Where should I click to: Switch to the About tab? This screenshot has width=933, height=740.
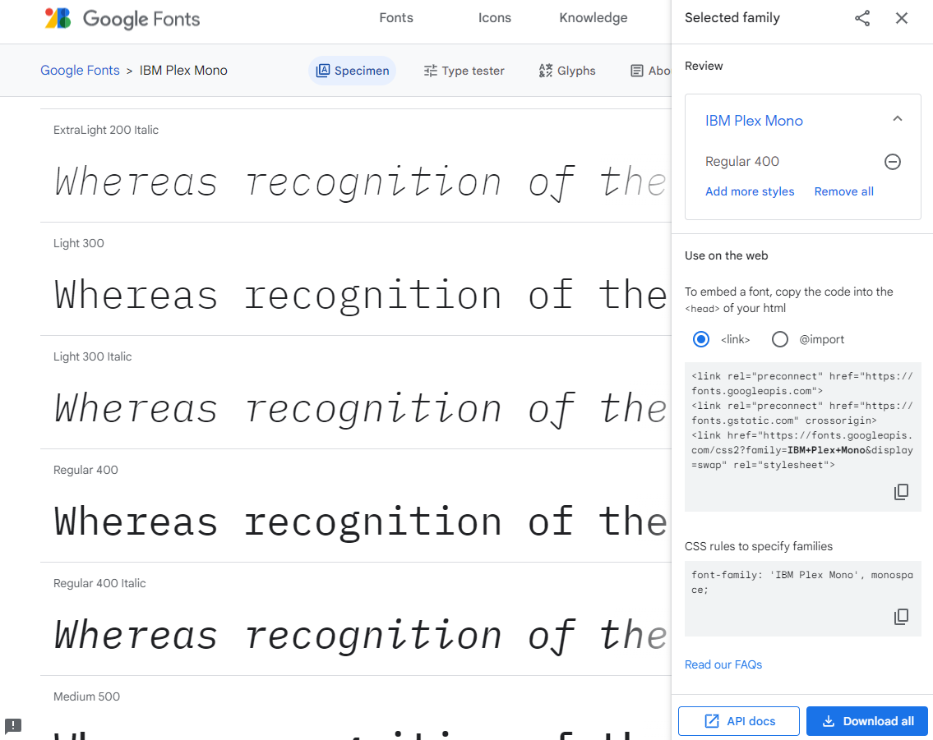650,71
